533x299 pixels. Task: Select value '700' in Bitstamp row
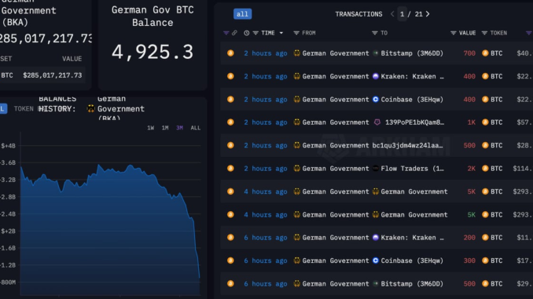coord(469,53)
